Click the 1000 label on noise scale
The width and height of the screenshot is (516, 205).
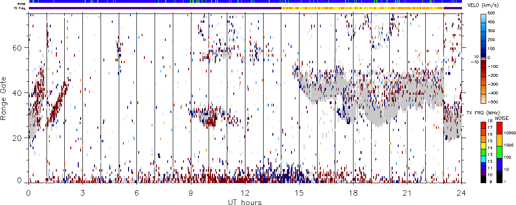tap(508, 144)
